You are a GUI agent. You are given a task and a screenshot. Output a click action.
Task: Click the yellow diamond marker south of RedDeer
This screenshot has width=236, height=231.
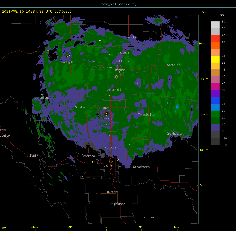coord(116,77)
